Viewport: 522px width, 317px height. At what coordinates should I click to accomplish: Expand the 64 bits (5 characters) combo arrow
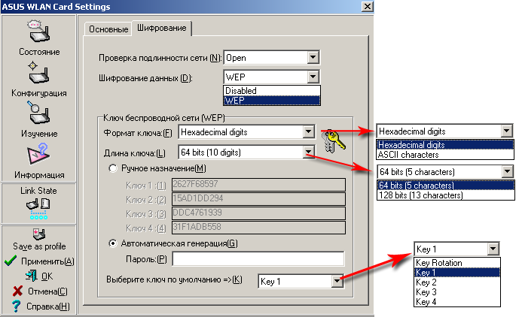click(507, 171)
